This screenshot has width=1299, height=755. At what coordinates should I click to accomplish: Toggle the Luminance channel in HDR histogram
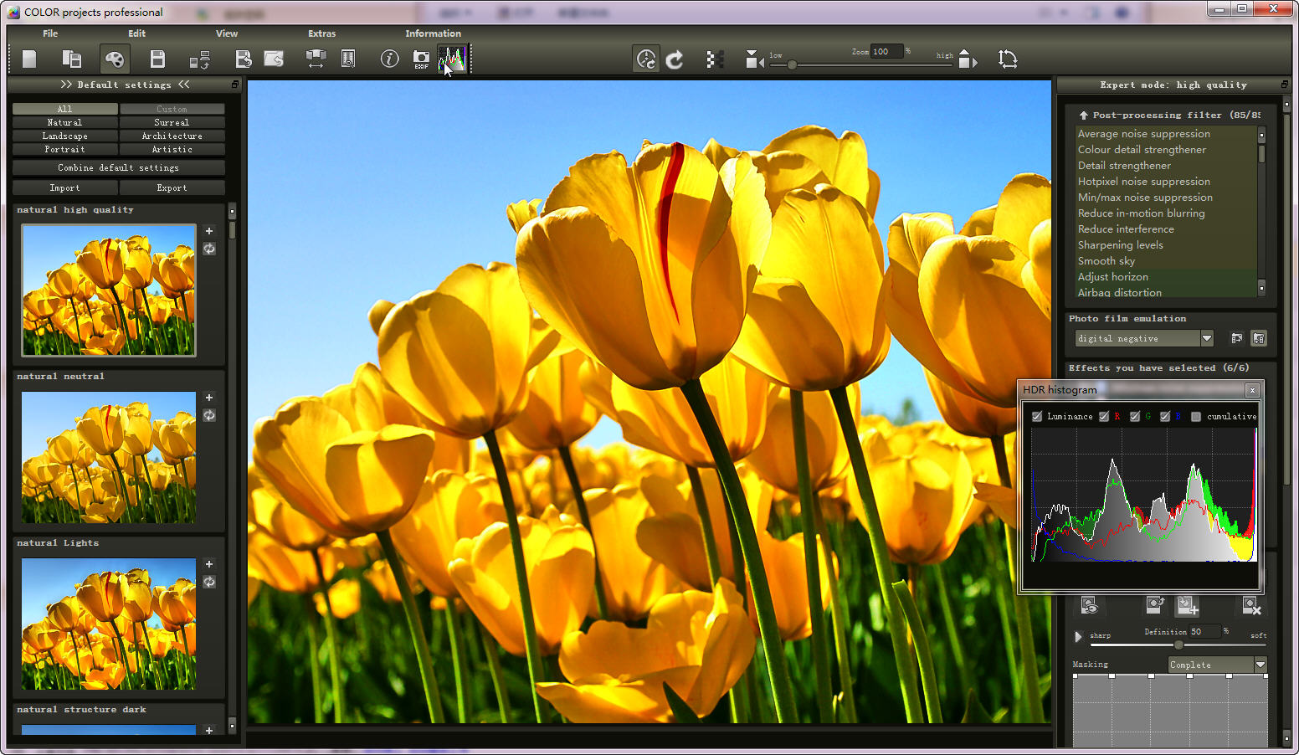[x=1037, y=416]
